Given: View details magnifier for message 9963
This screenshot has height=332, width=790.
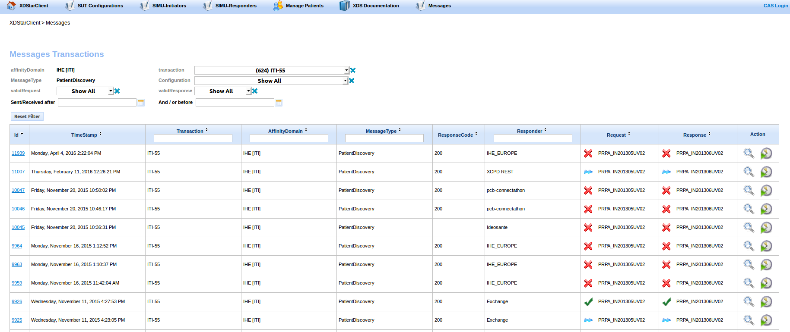Looking at the screenshot, I should click(749, 264).
